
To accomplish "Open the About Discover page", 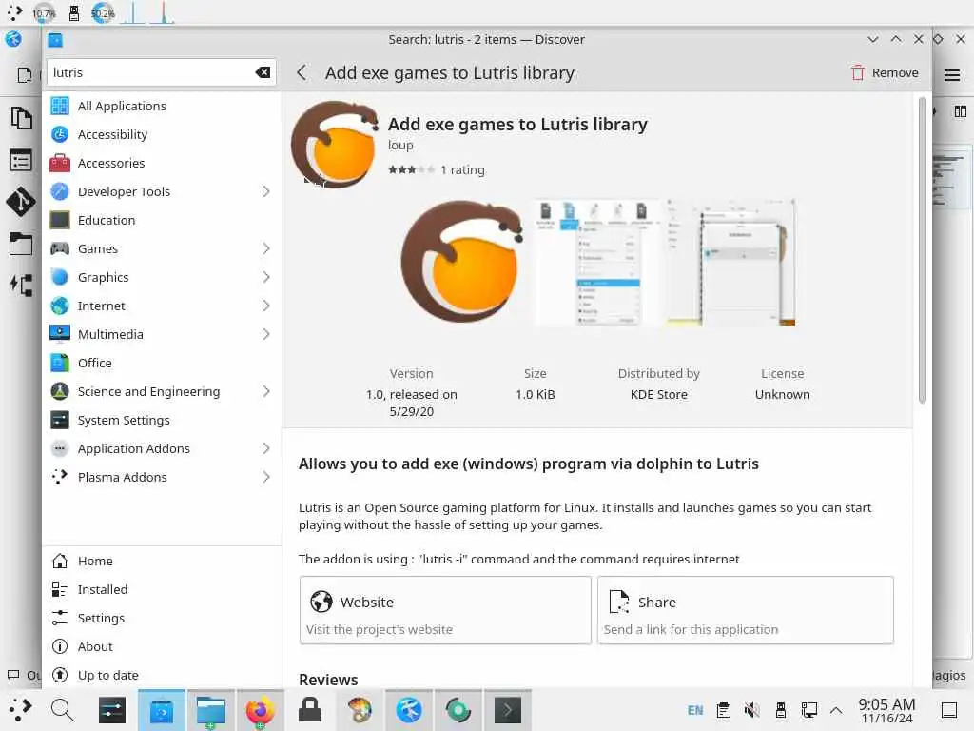I will coord(162,646).
